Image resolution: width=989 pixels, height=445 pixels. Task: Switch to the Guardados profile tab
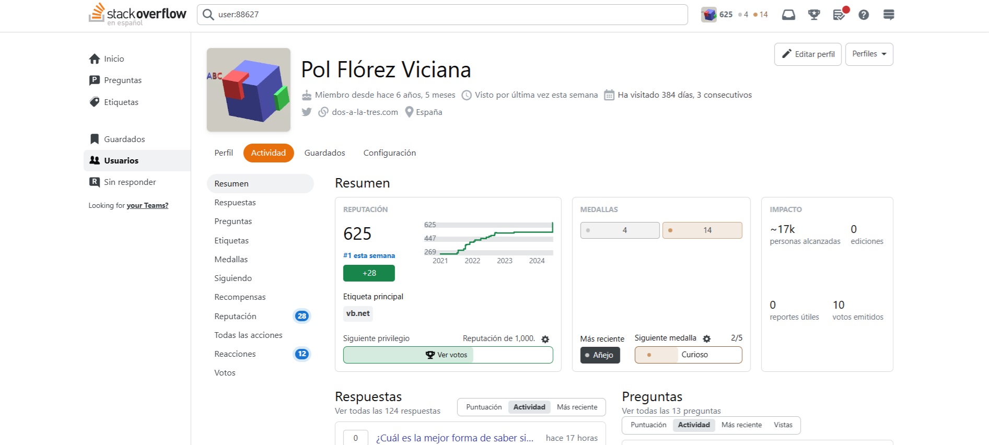324,153
